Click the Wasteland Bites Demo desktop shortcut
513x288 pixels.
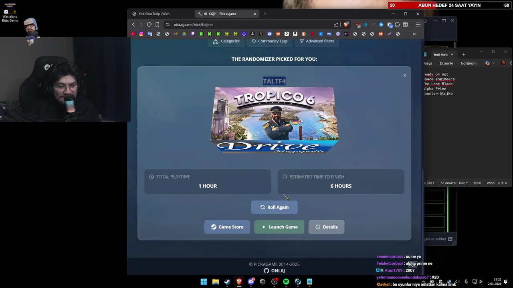10,12
